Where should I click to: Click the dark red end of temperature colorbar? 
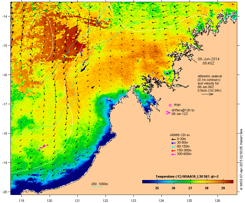click(x=232, y=182)
